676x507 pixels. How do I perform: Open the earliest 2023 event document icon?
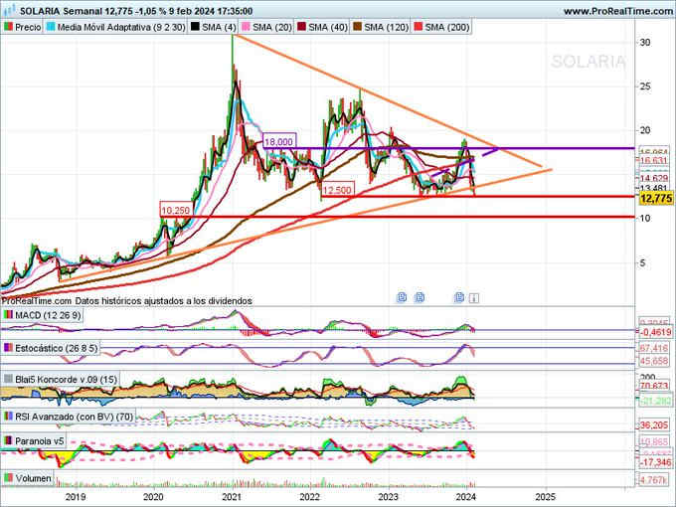(402, 297)
